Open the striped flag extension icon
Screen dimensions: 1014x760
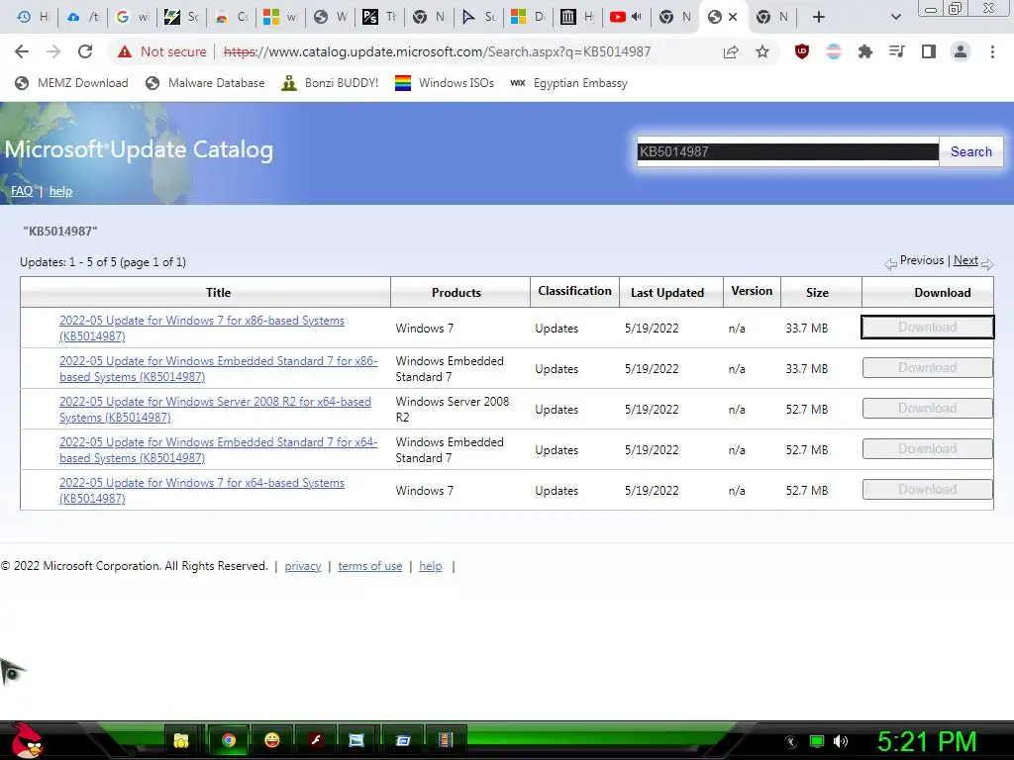(x=834, y=51)
